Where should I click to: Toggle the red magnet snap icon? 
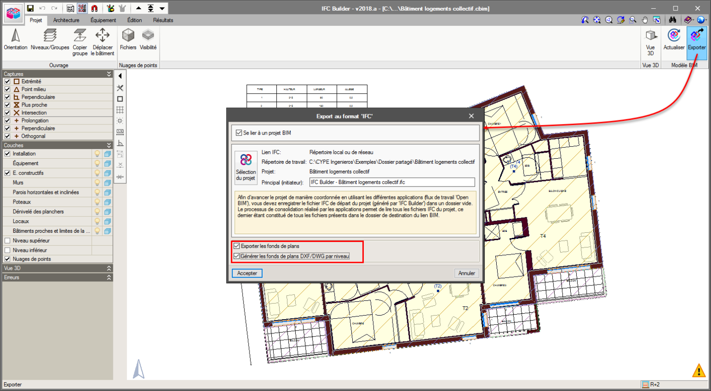click(x=94, y=8)
